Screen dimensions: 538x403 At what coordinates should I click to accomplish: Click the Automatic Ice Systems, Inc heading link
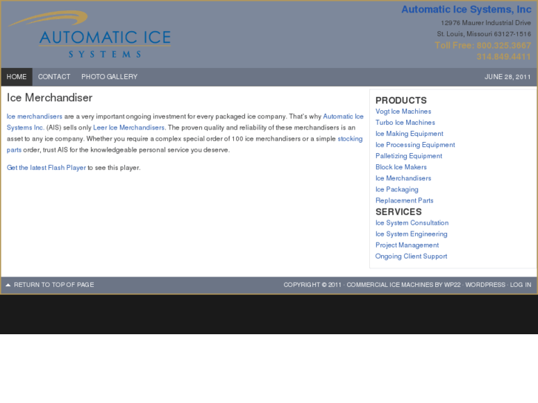pos(466,10)
